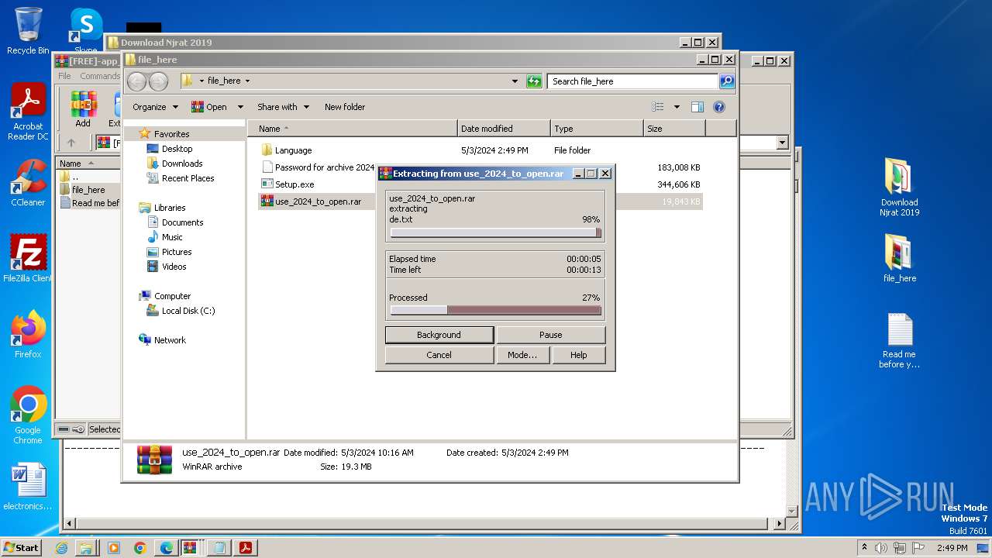Show hidden tray icons arrow
This screenshot has height=558, width=992.
click(864, 548)
